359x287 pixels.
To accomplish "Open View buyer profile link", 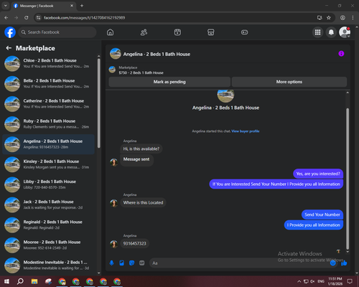I will [246, 131].
